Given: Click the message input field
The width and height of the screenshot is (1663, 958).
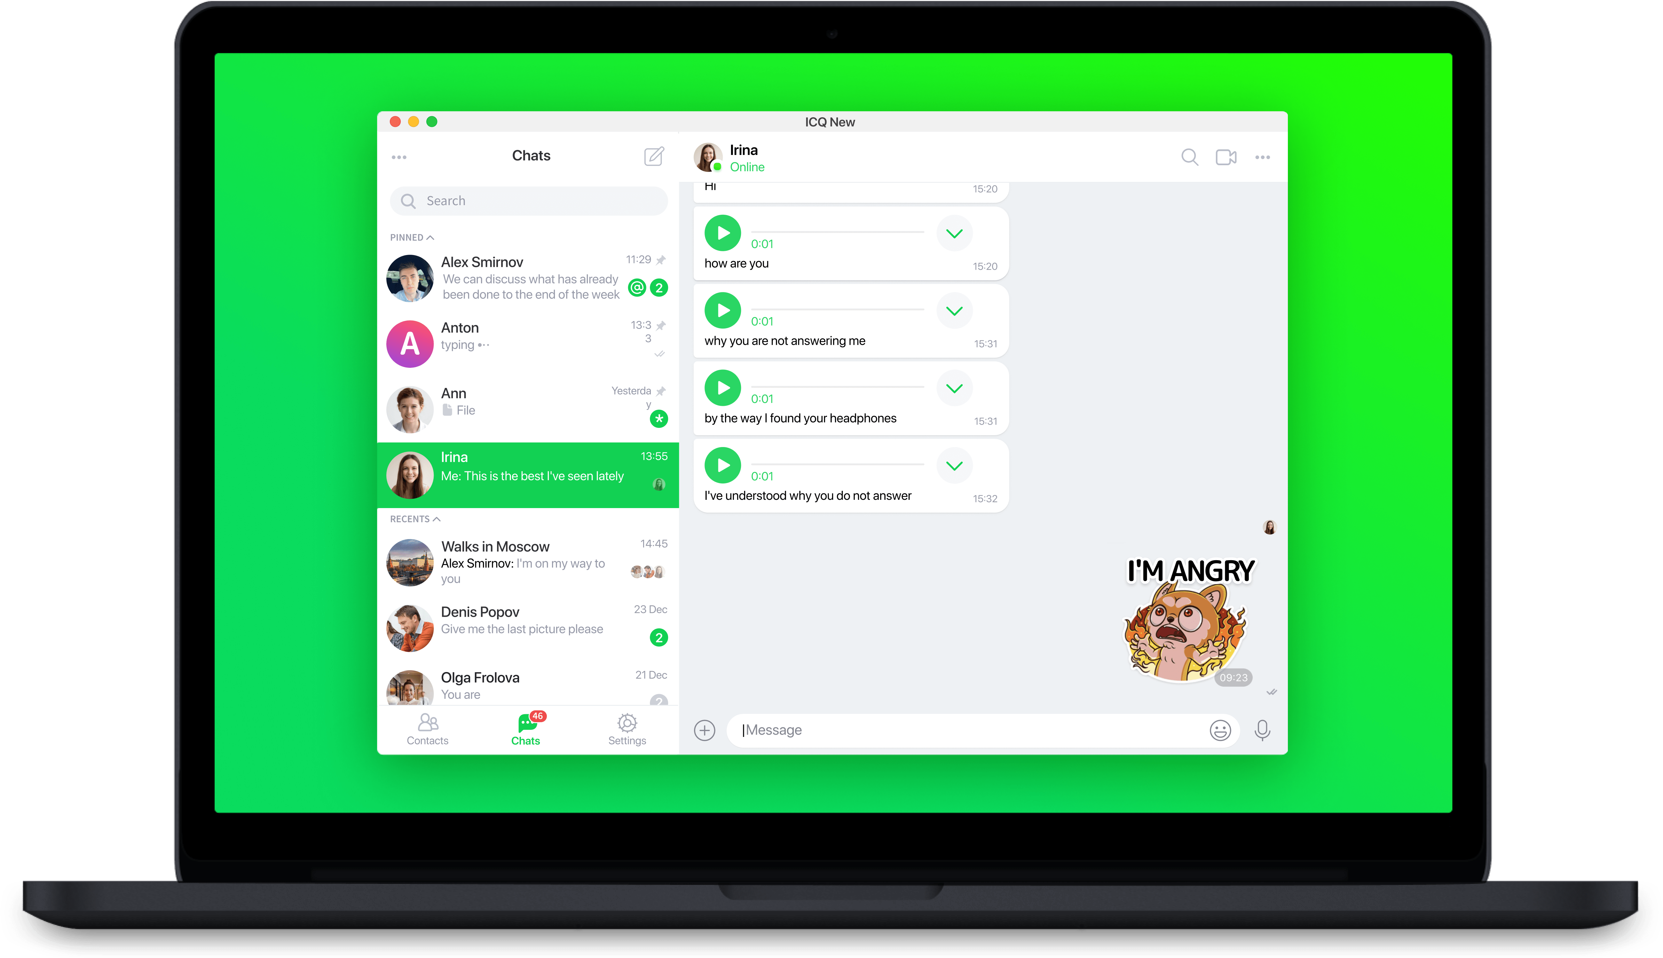Looking at the screenshot, I should coord(977,729).
